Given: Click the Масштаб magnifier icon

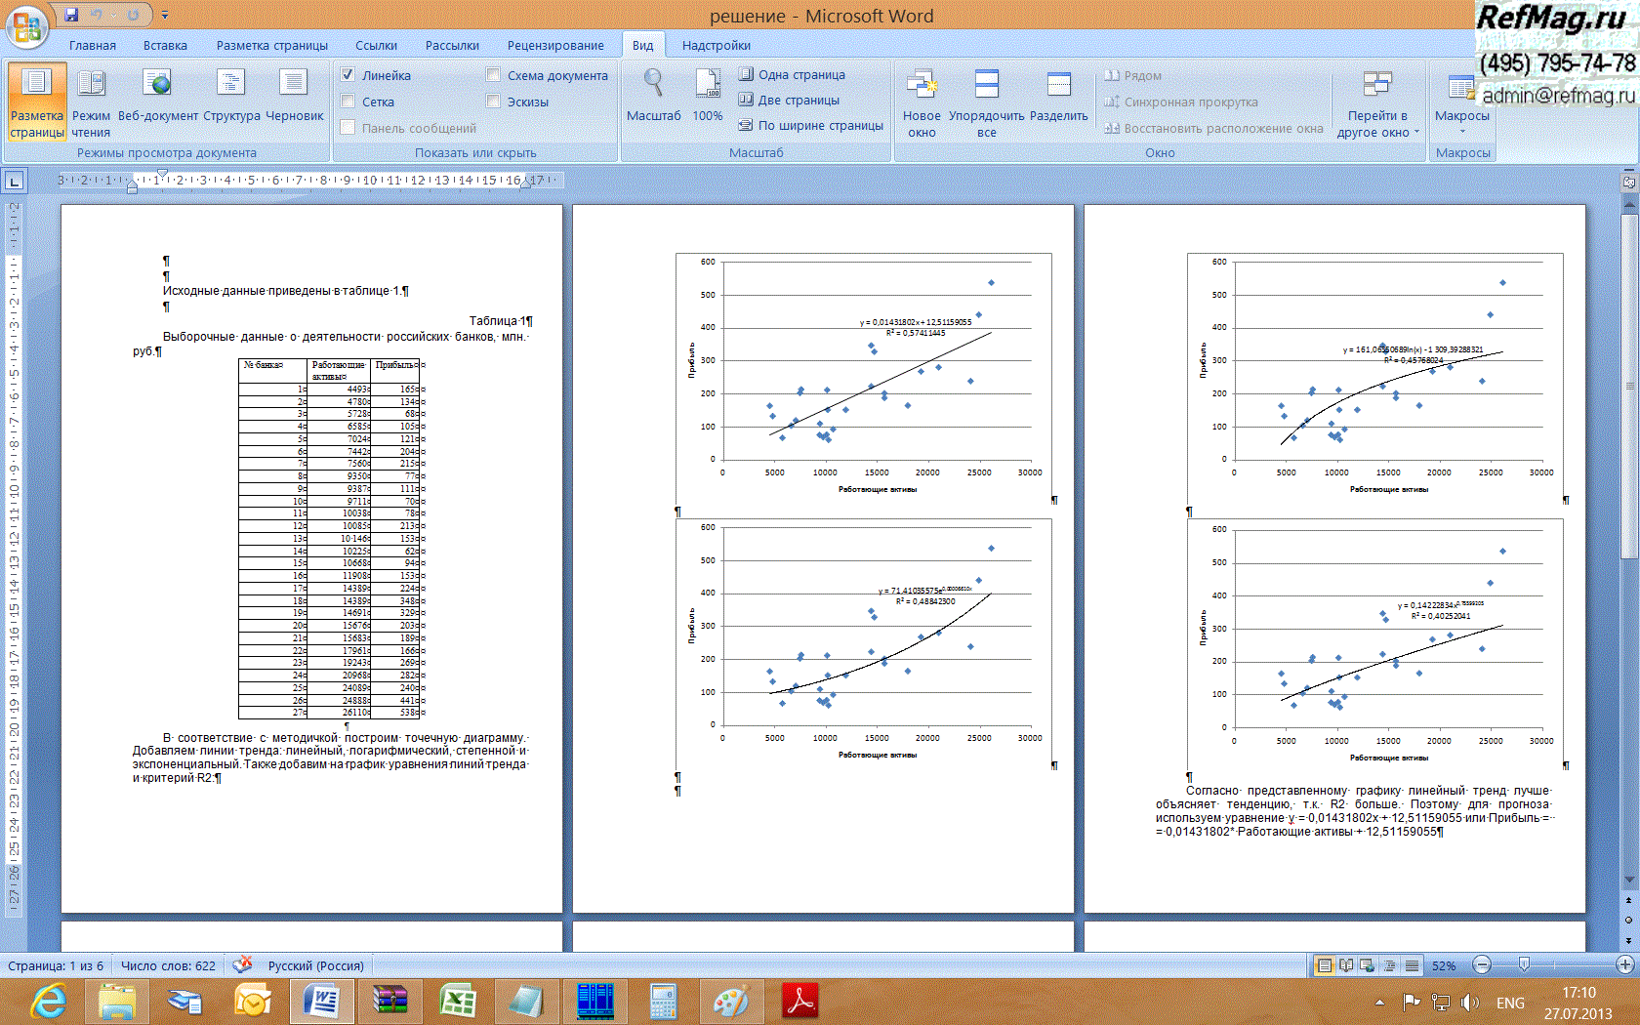Looking at the screenshot, I should click(653, 86).
